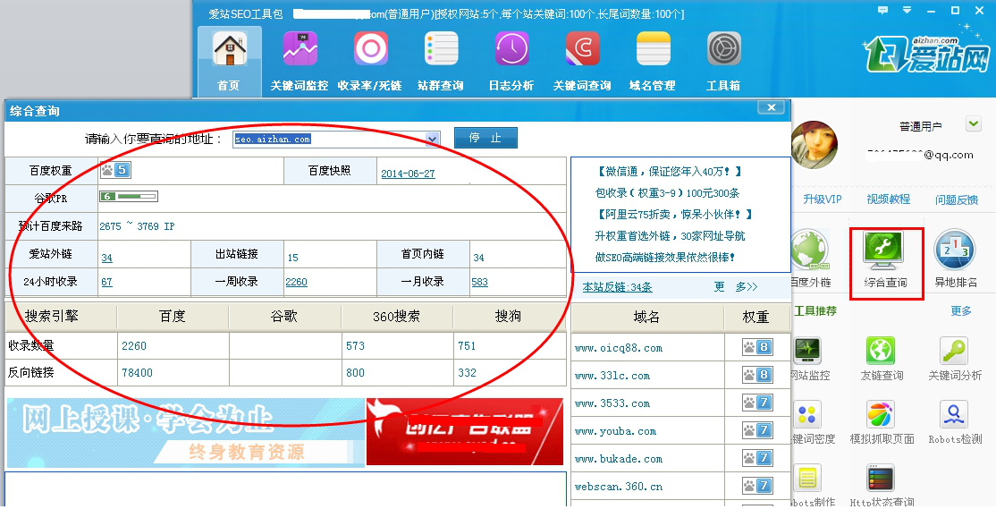Select domain row www.bukade.com
The width and height of the screenshot is (996, 526).
click(647, 459)
